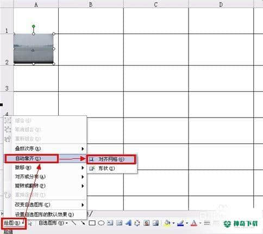Screen dimensions: 263x234
Task: Click the 就绪 status bar text
Action: 8,232
